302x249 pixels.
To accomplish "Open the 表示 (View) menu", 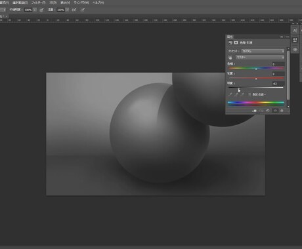I will [x=65, y=3].
